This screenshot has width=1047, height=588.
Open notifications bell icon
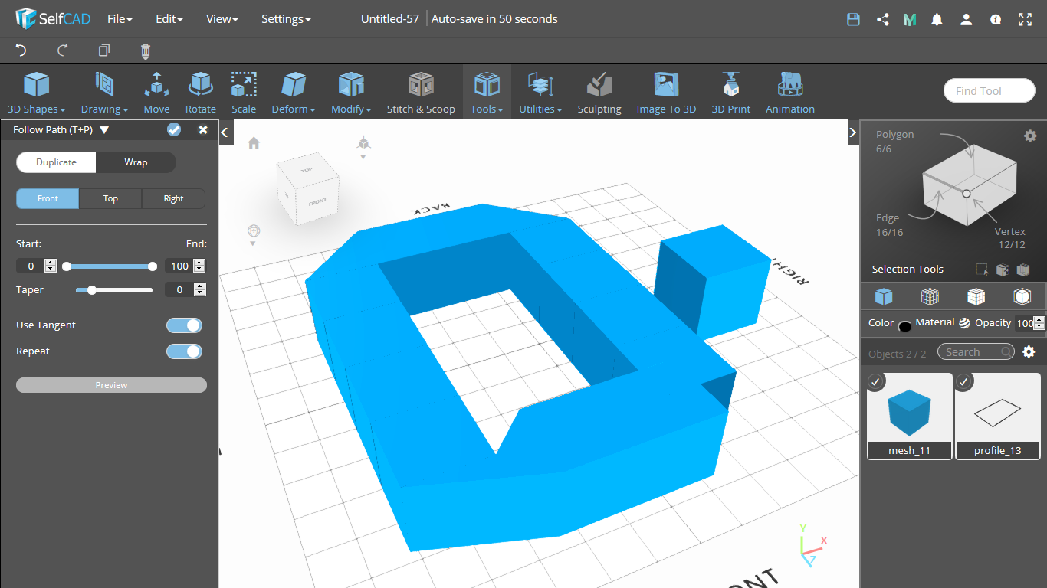(937, 20)
